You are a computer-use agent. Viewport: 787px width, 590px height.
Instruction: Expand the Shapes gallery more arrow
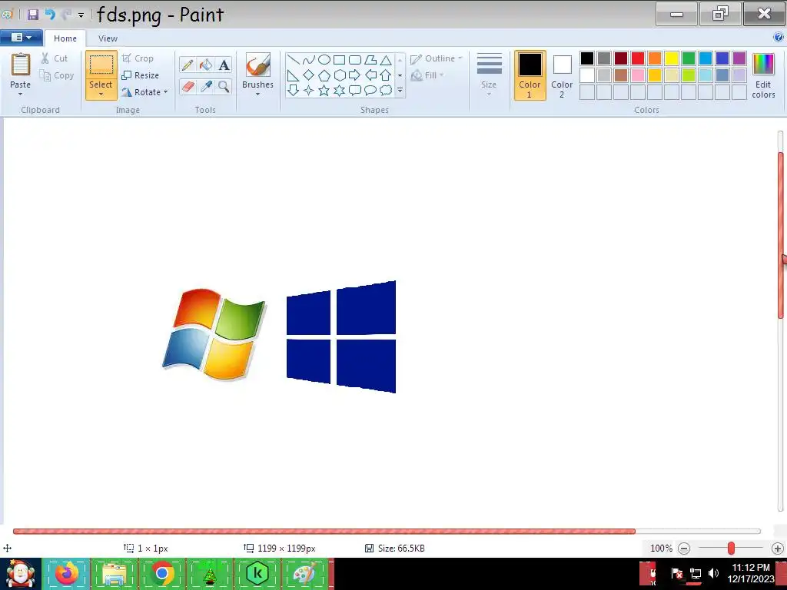[400, 91]
